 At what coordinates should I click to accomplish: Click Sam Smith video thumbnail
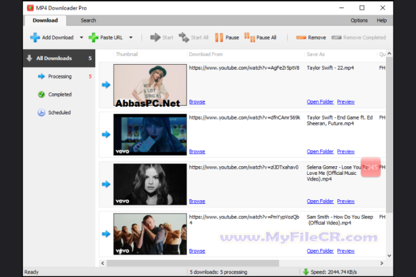tap(150, 234)
